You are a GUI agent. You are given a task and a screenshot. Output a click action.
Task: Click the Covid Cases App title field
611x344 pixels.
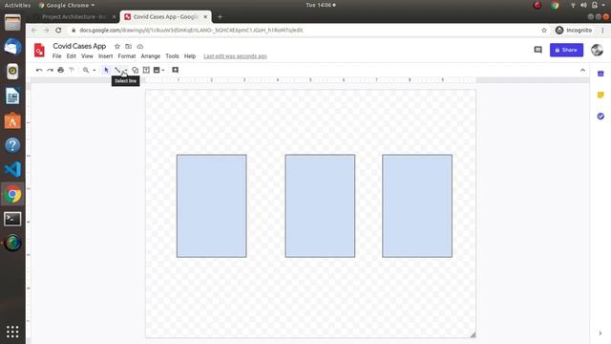pos(79,46)
